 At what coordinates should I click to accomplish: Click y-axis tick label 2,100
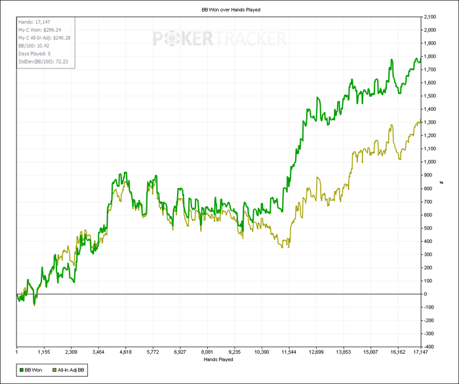click(430, 16)
